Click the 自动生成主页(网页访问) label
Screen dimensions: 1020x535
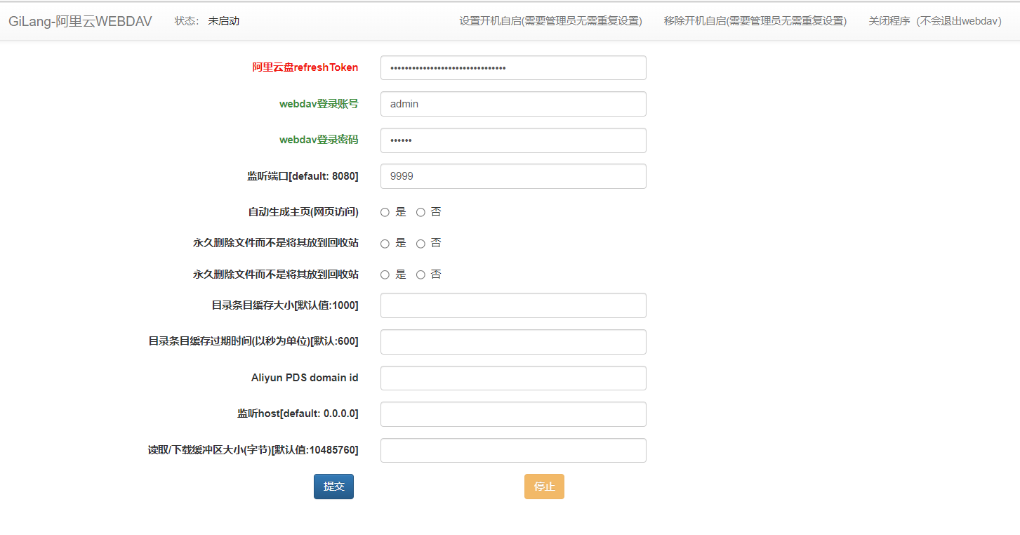tap(303, 212)
